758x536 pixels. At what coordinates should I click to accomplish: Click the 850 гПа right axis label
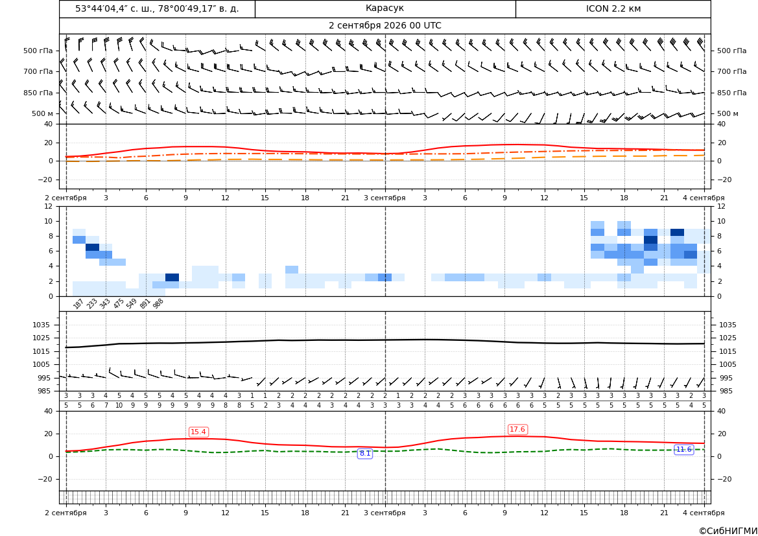[731, 93]
